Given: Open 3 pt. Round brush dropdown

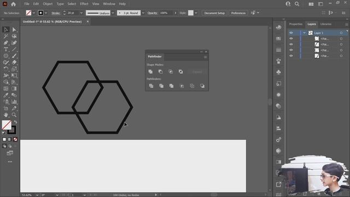Looking at the screenshot, I should tap(143, 13).
